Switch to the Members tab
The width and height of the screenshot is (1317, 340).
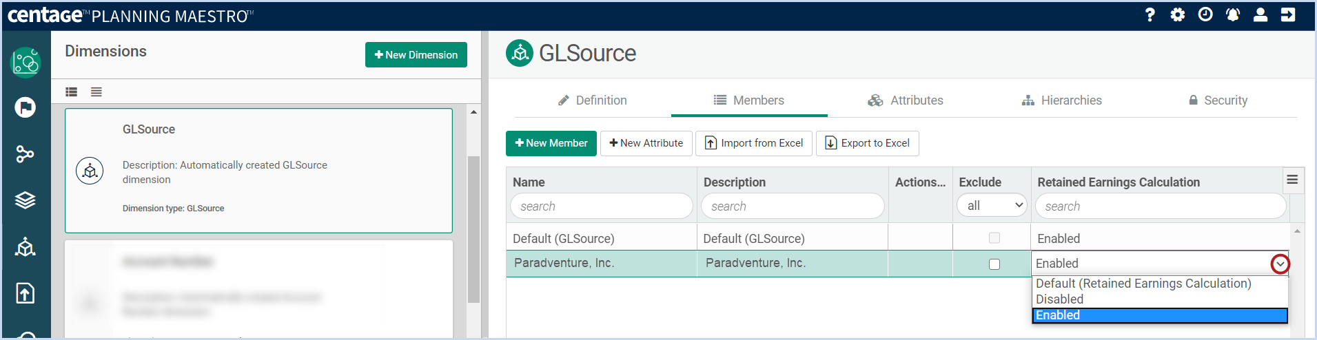[x=749, y=100]
